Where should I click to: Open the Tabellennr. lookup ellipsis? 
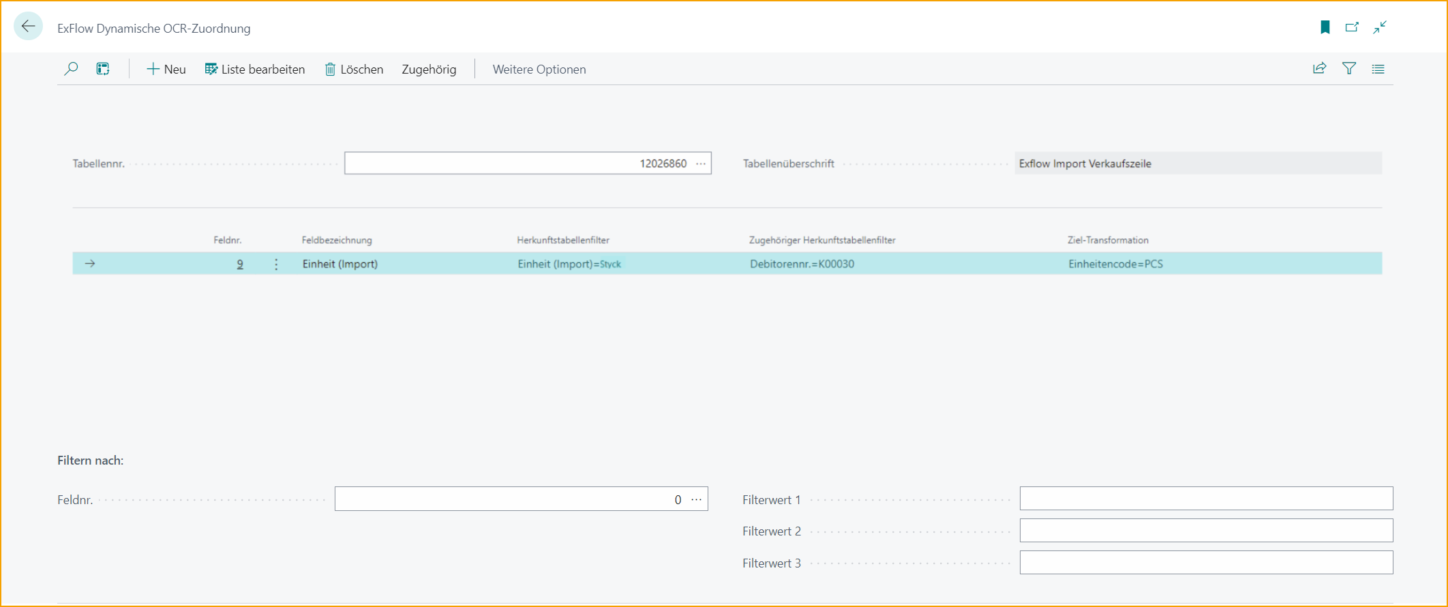(x=701, y=164)
